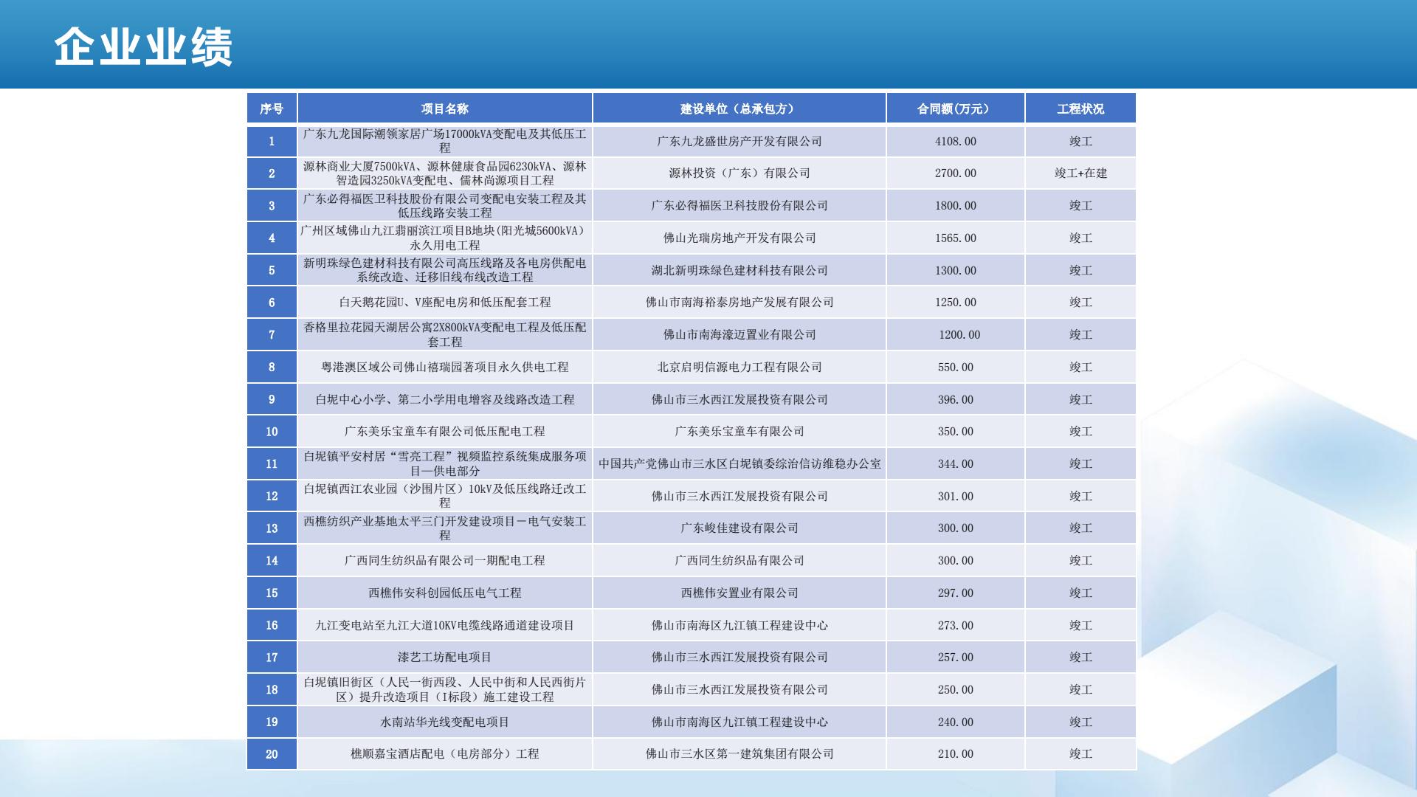Click serial number "20" in the first column
1417x797 pixels.
click(x=272, y=754)
